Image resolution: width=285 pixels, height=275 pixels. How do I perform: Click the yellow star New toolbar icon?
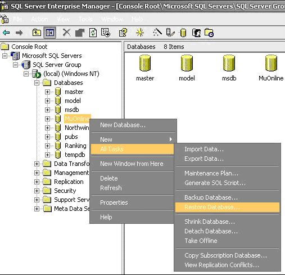coord(140,33)
